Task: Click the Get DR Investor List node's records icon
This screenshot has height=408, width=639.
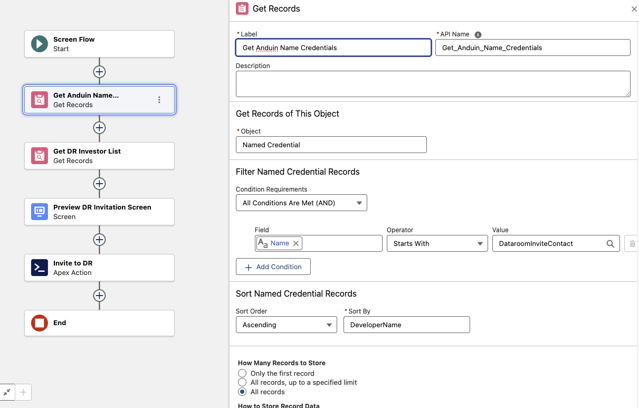Action: 40,156
